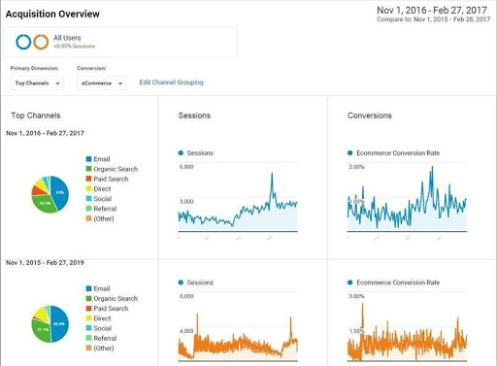This screenshot has width=497, height=366.
Task: Click the green Organic Search legend swatch in the 2016 chart
Action: [88, 169]
